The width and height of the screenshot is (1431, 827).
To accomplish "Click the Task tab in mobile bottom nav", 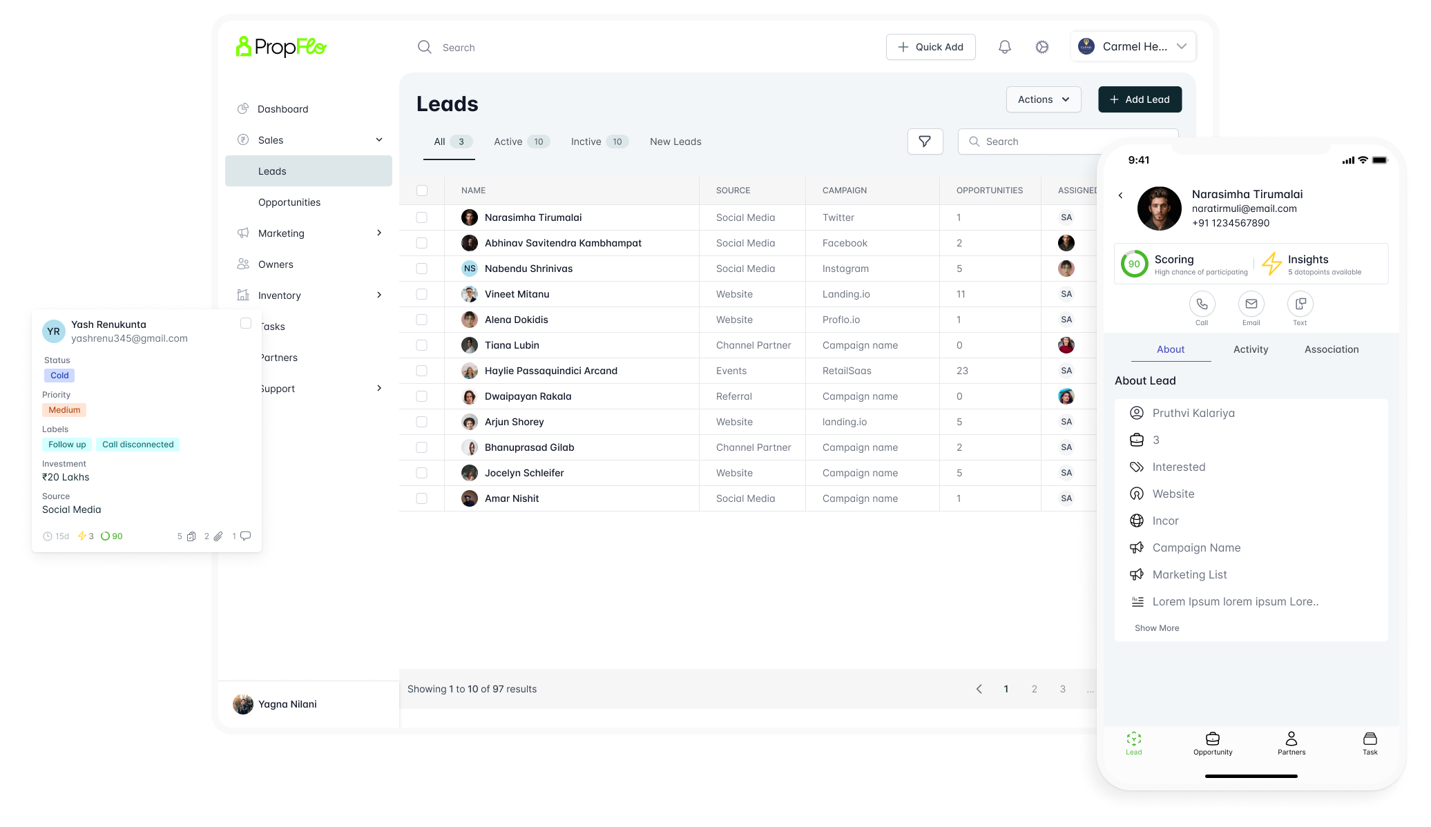I will point(1370,743).
